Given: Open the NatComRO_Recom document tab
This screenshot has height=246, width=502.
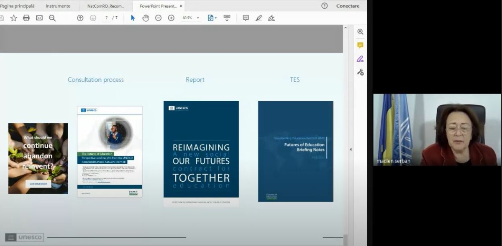Looking at the screenshot, I should (x=106, y=6).
